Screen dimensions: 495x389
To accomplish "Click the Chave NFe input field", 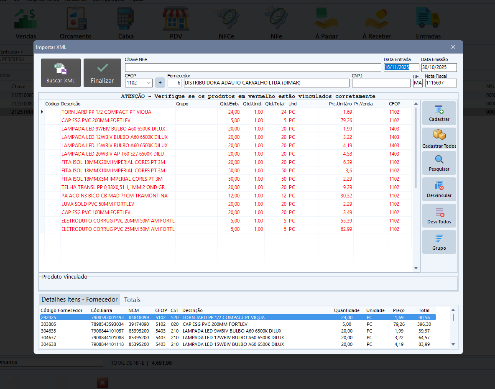I will (253, 67).
